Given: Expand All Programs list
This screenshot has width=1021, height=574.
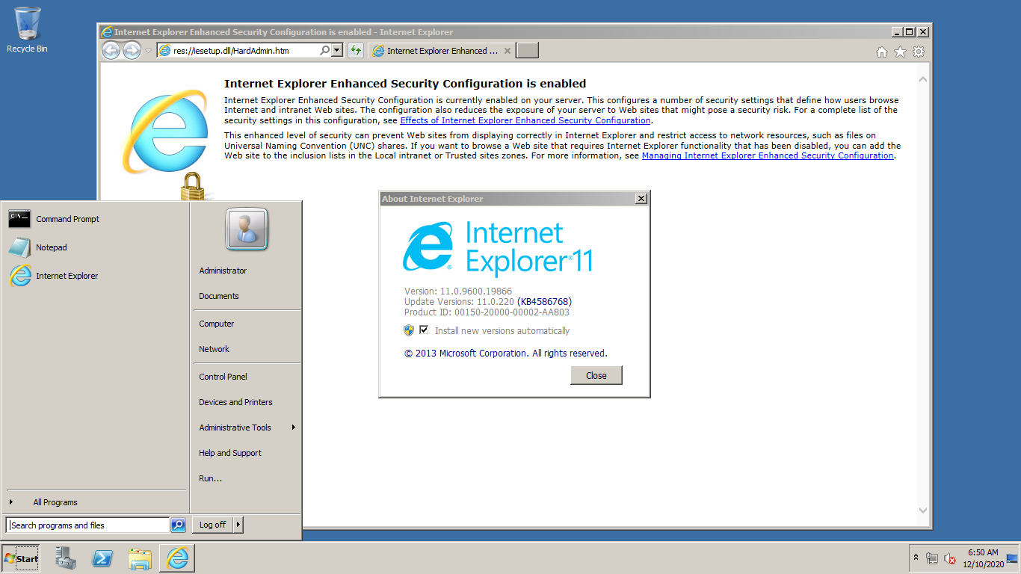Looking at the screenshot, I should [x=96, y=502].
